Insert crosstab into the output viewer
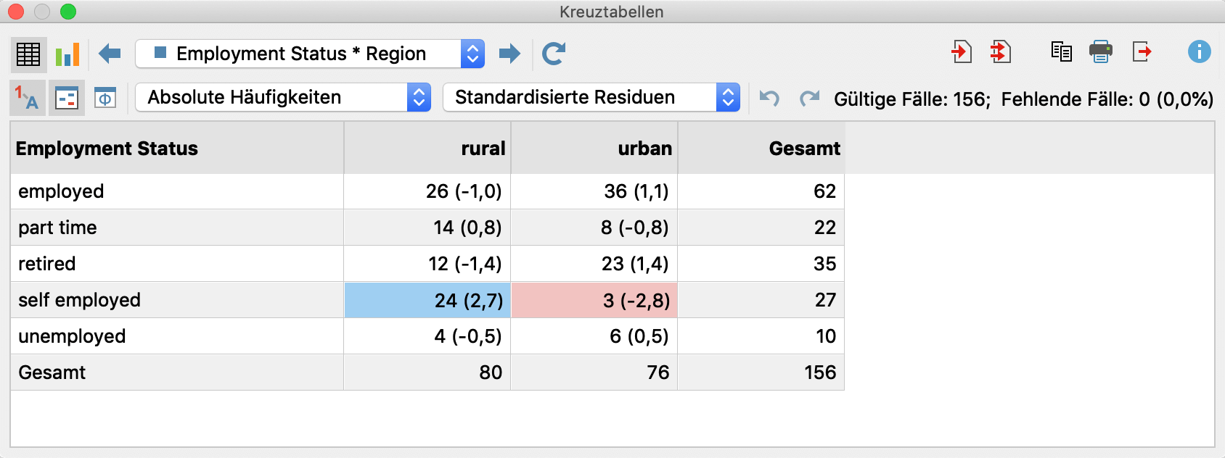 962,51
